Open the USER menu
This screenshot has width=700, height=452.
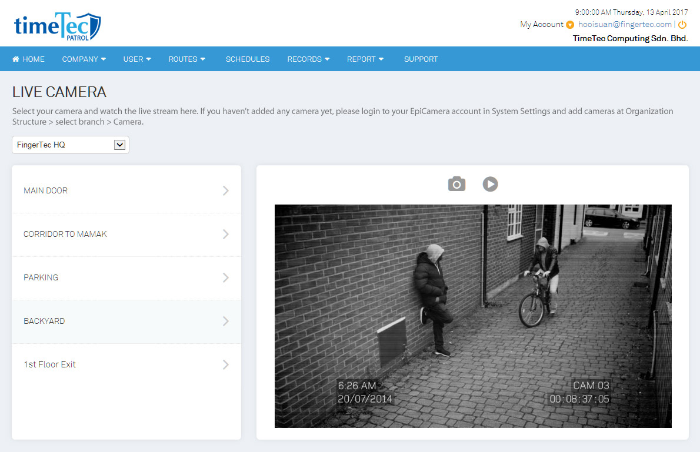click(137, 59)
